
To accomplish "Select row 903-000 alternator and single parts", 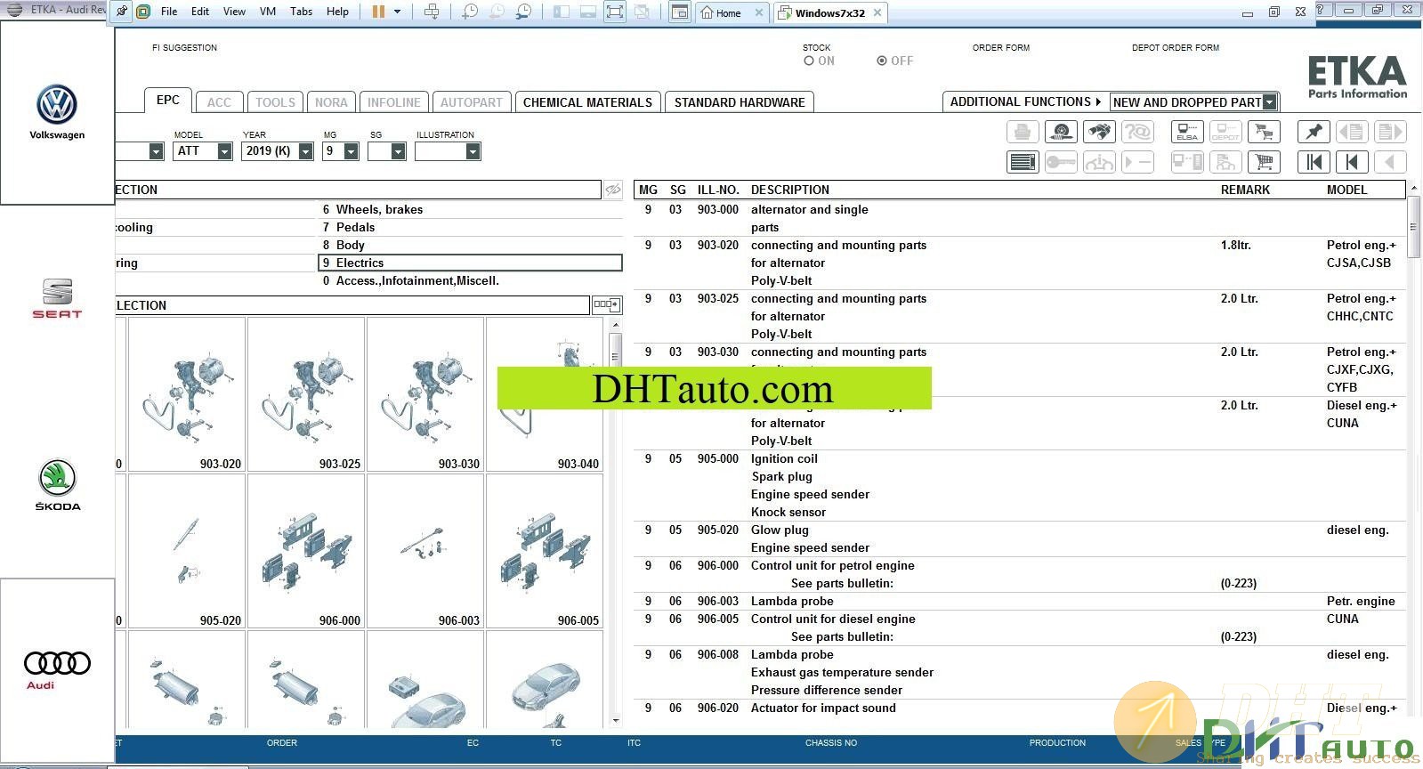I will point(1019,218).
